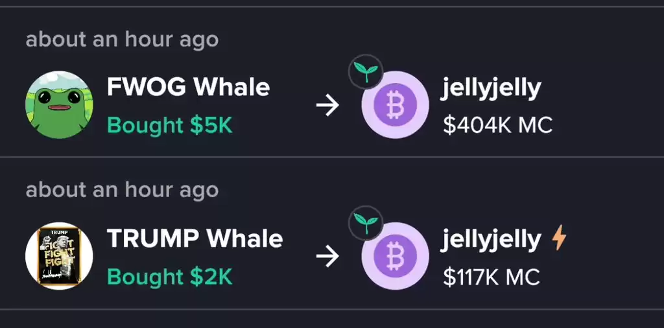The height and width of the screenshot is (328, 664).
Task: Open the TRUMP Whale poster avatar
Action: 59,255
